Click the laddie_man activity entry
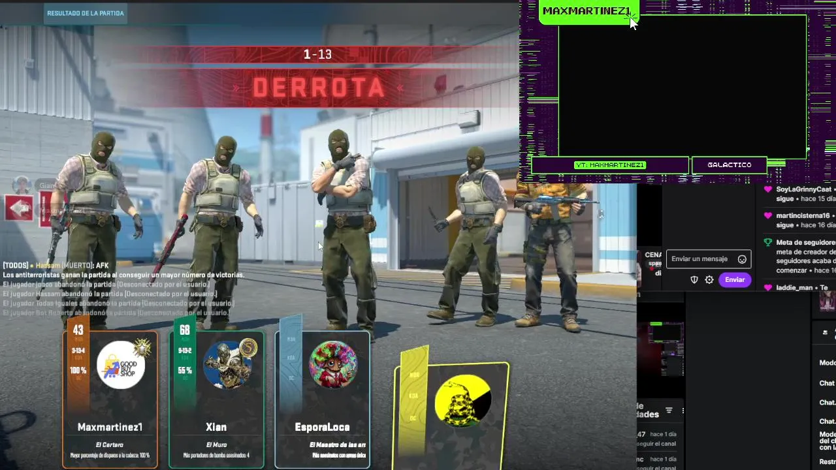Screen dimensions: 836x470 pyautogui.click(x=799, y=288)
